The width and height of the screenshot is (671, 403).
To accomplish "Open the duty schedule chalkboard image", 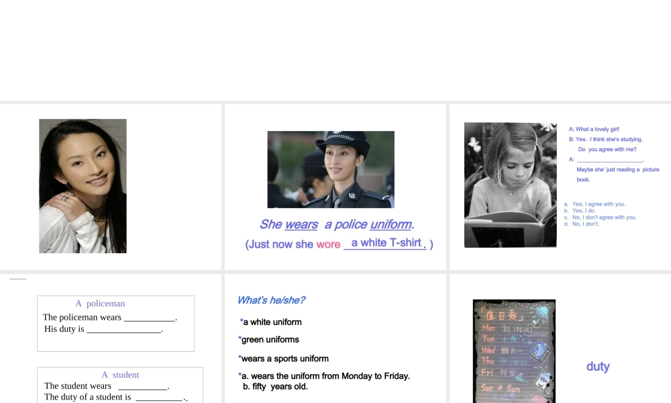I will click(514, 351).
